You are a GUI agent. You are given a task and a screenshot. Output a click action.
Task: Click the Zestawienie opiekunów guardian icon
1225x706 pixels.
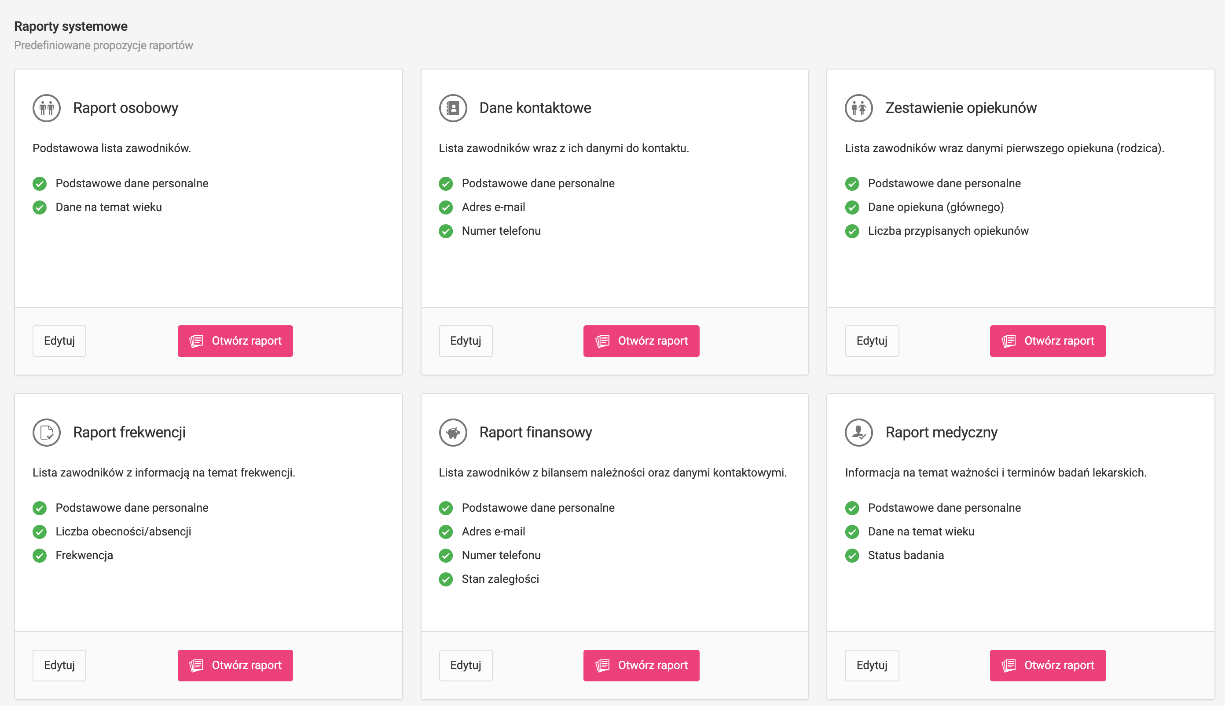coord(858,108)
